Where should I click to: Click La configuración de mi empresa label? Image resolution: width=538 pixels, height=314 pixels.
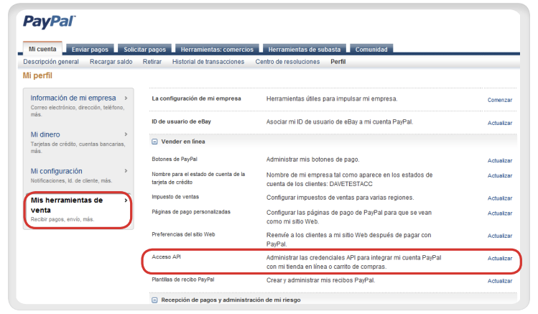click(x=196, y=98)
